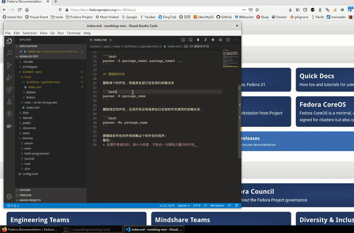The height and width of the screenshot is (233, 354).
Task: Go to Firefox home page
Action: (x=27, y=10)
